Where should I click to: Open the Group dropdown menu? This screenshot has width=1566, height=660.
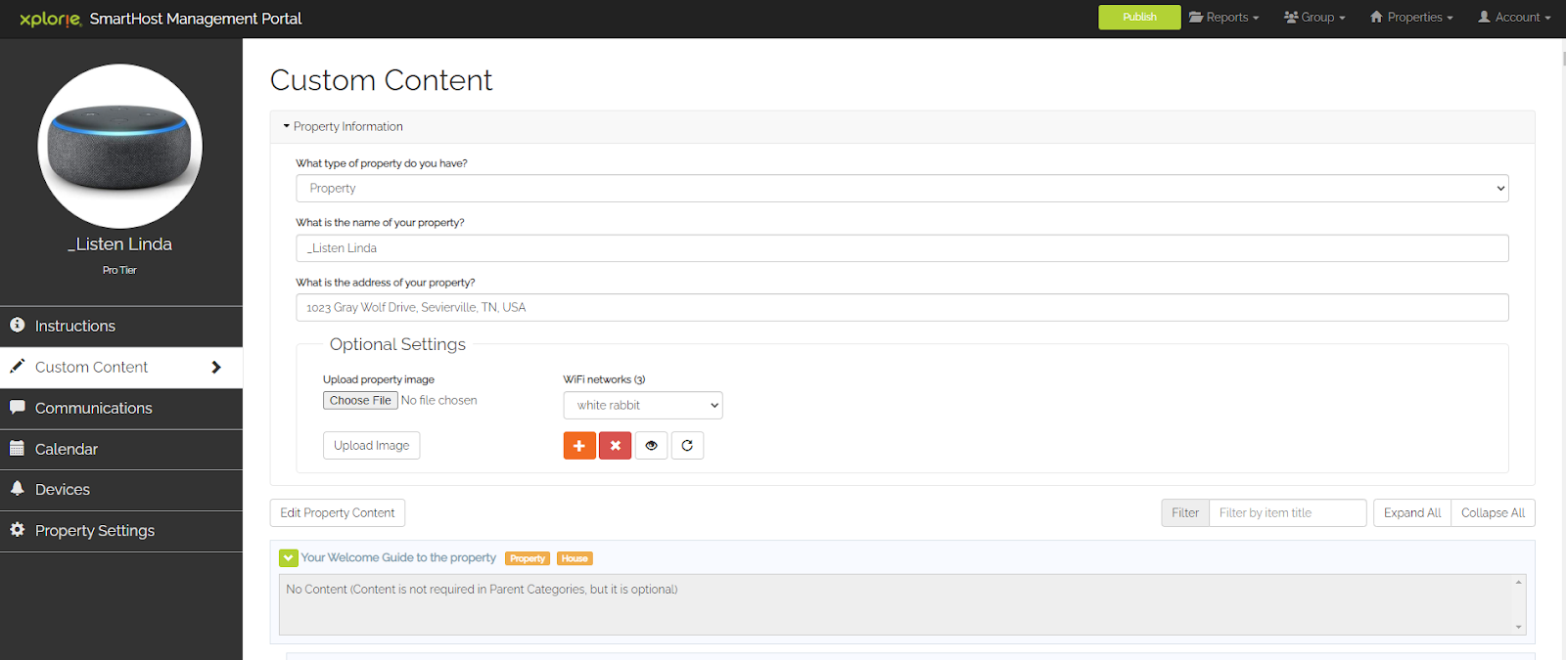tap(1314, 18)
